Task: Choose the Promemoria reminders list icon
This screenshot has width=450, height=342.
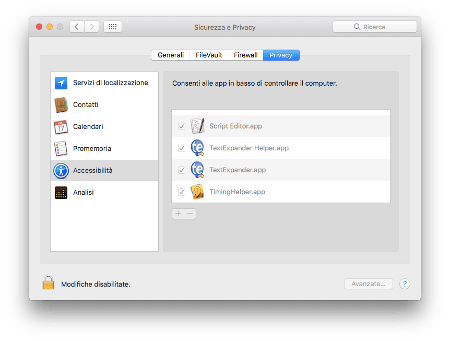Action: pos(61,148)
